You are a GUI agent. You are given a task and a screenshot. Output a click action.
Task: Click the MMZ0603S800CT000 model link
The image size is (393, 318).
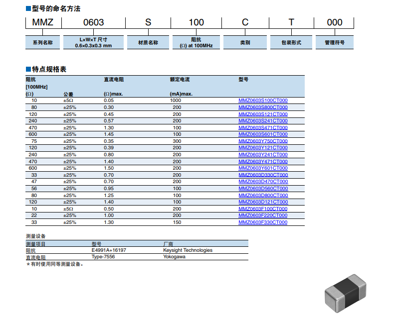263,107
